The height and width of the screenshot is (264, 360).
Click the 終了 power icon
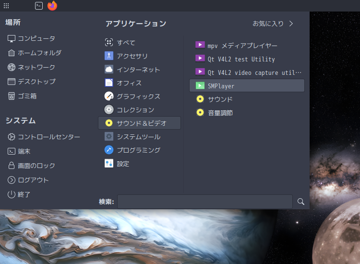(12, 194)
